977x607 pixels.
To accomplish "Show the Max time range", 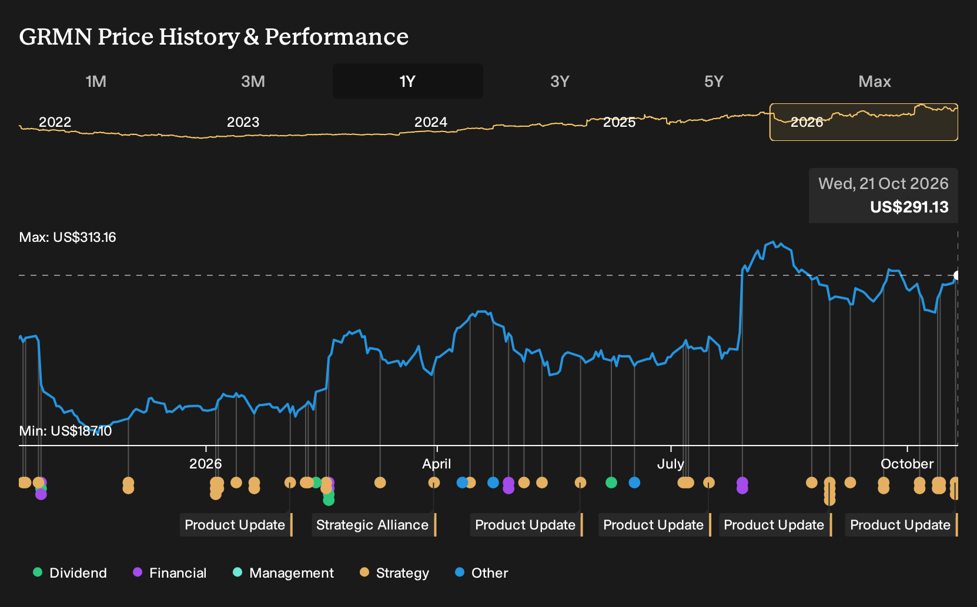I will tap(875, 81).
